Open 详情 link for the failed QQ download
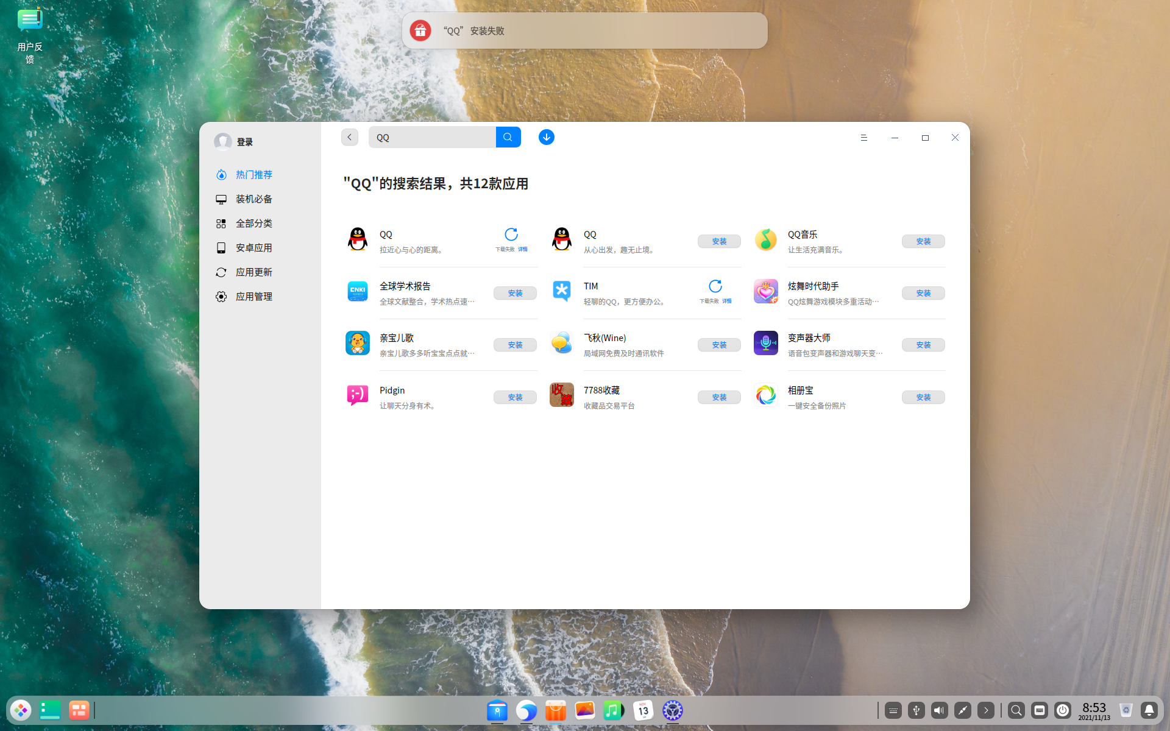Viewport: 1170px width, 731px height. tap(523, 249)
